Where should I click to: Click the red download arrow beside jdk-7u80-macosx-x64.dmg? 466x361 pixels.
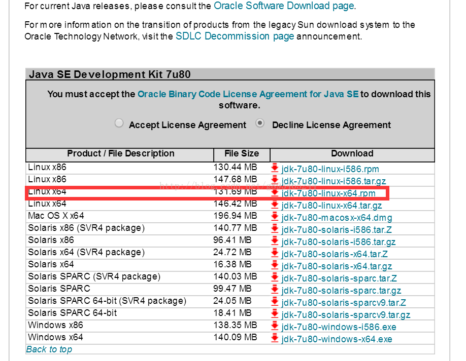pos(275,216)
